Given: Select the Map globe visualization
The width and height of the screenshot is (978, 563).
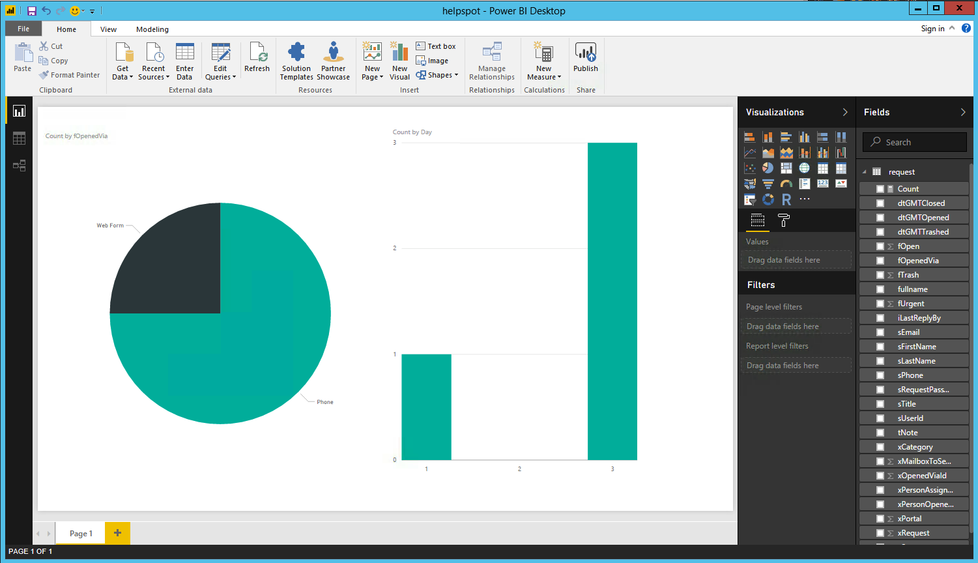Looking at the screenshot, I should 805,168.
